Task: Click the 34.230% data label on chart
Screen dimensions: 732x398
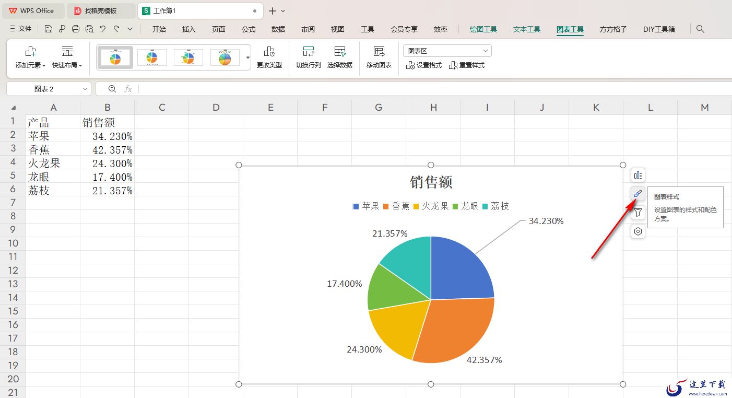Action: (x=546, y=221)
